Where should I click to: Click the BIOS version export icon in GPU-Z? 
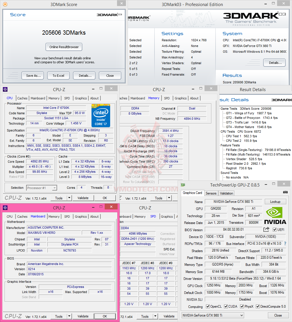point(266,229)
